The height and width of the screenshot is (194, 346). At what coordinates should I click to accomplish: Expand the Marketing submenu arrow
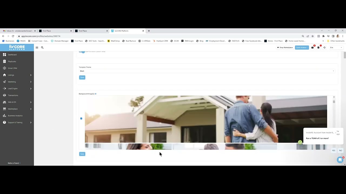pyautogui.click(x=31, y=82)
